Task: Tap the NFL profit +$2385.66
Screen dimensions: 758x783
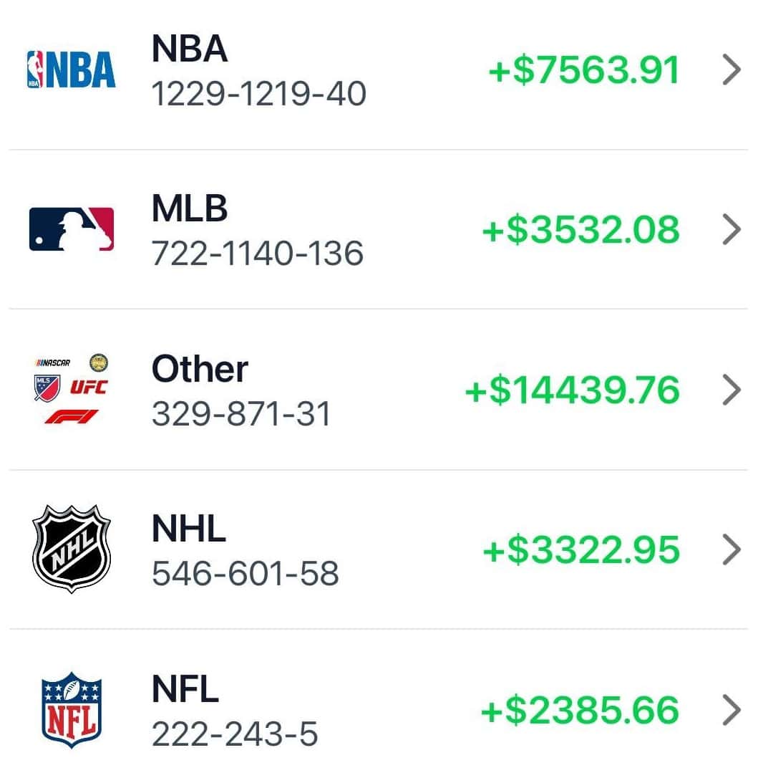Action: [579, 710]
